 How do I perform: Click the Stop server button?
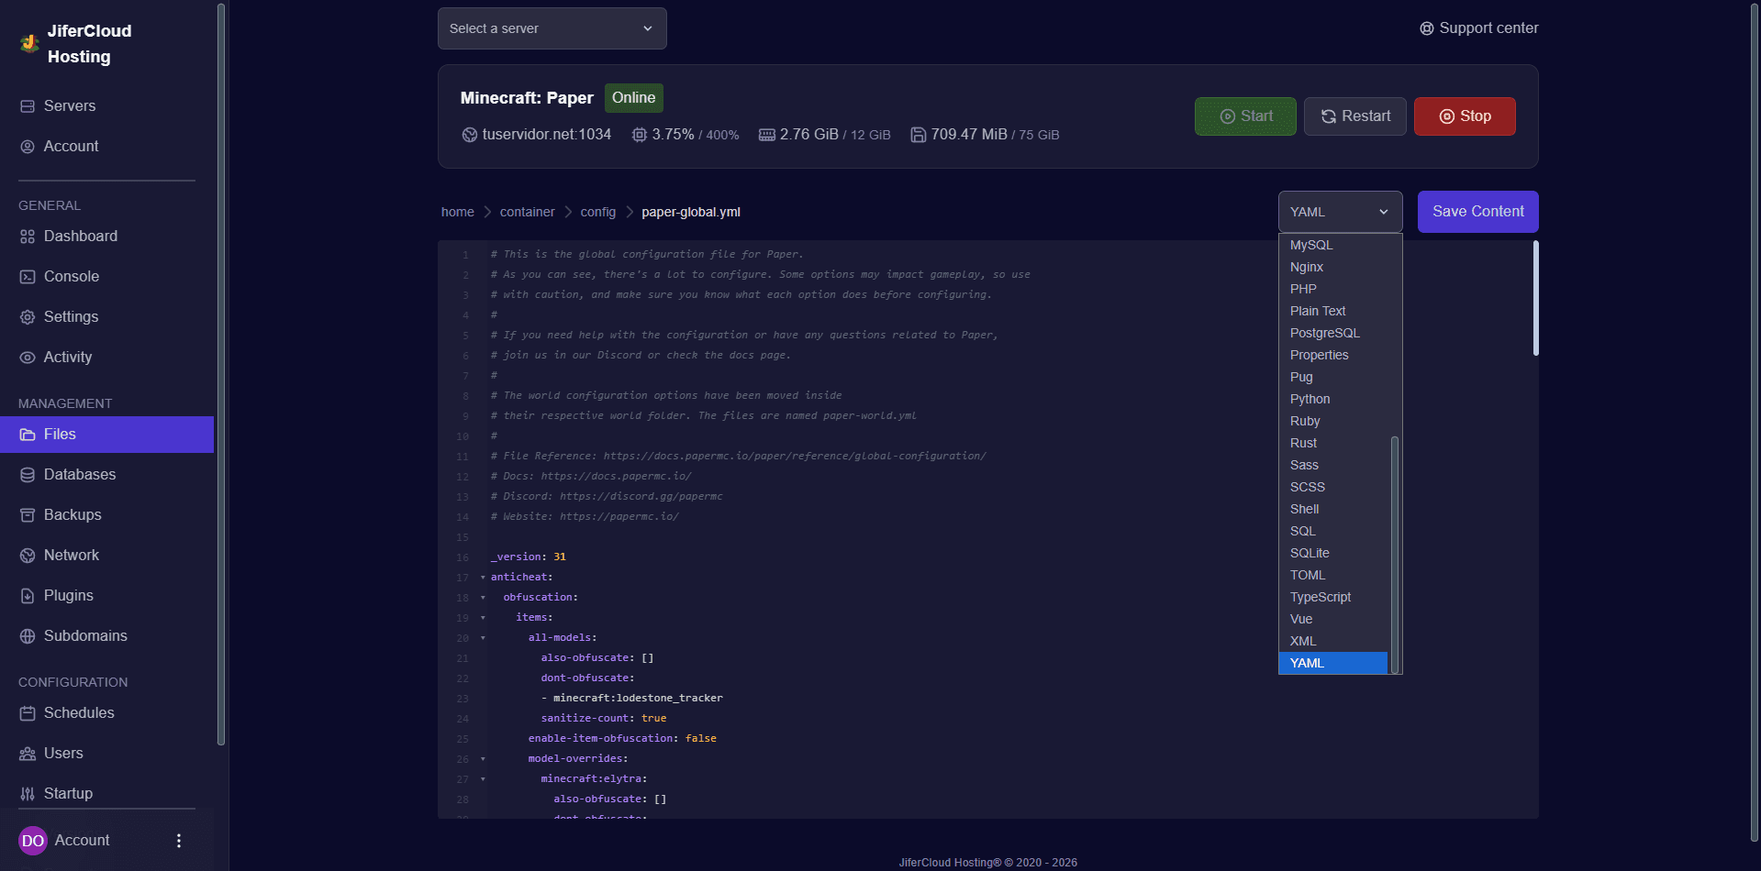coord(1465,116)
